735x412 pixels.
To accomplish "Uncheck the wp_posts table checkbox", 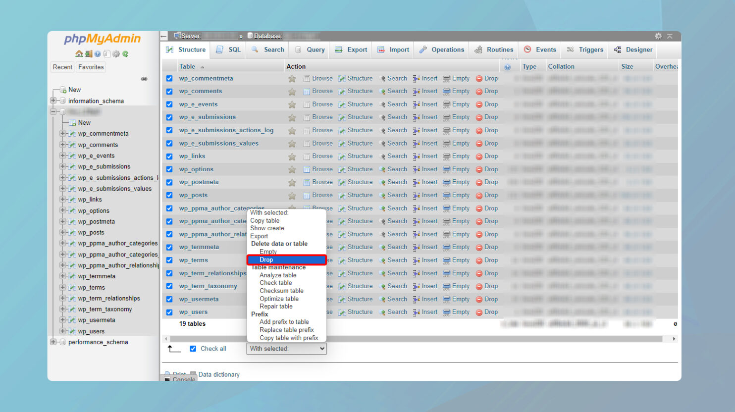I will point(169,195).
